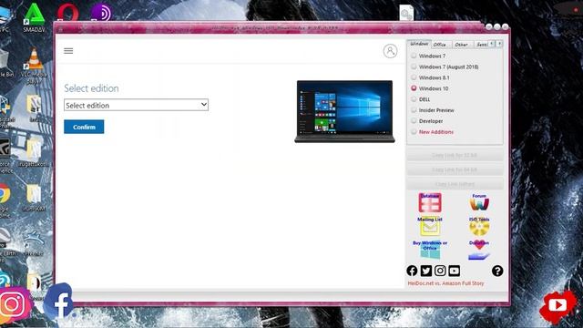Open the Select edition dropdown
Screen dimensions: 583x328
coord(136,106)
